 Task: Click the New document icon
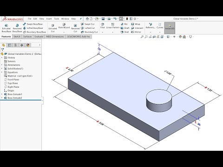pos(91,19)
